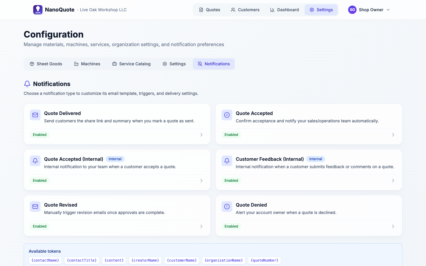The width and height of the screenshot is (426, 266).
Task: Toggle Enabled status on Quote Revised
Action: point(39,226)
